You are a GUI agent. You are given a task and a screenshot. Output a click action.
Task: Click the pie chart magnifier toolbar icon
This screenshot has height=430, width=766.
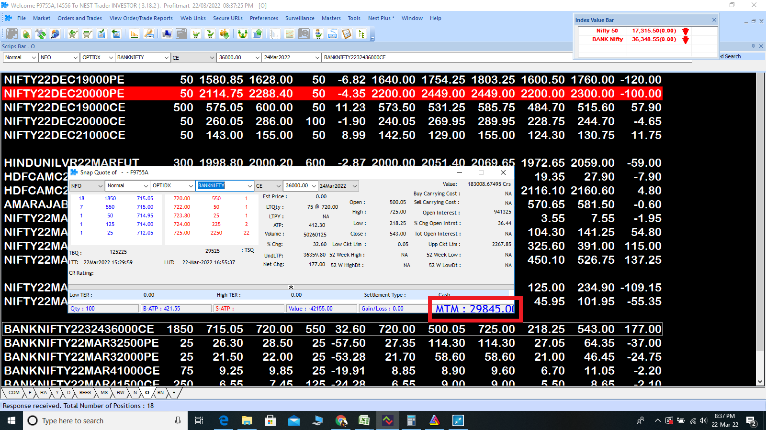55,34
